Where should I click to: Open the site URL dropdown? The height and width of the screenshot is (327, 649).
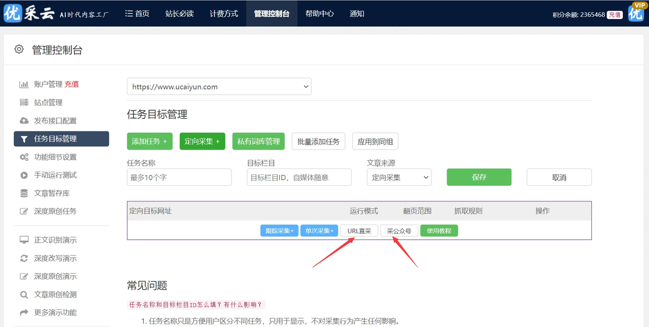(219, 87)
